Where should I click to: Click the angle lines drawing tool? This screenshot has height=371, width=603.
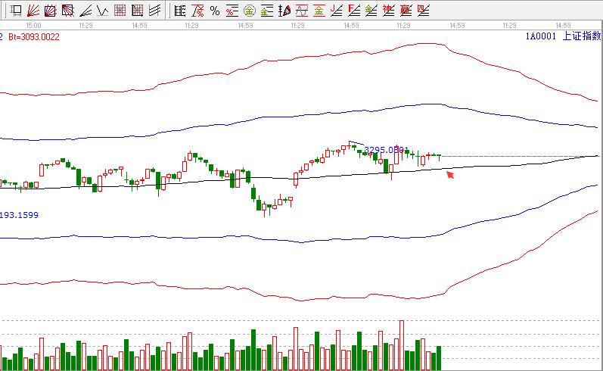tap(85, 11)
